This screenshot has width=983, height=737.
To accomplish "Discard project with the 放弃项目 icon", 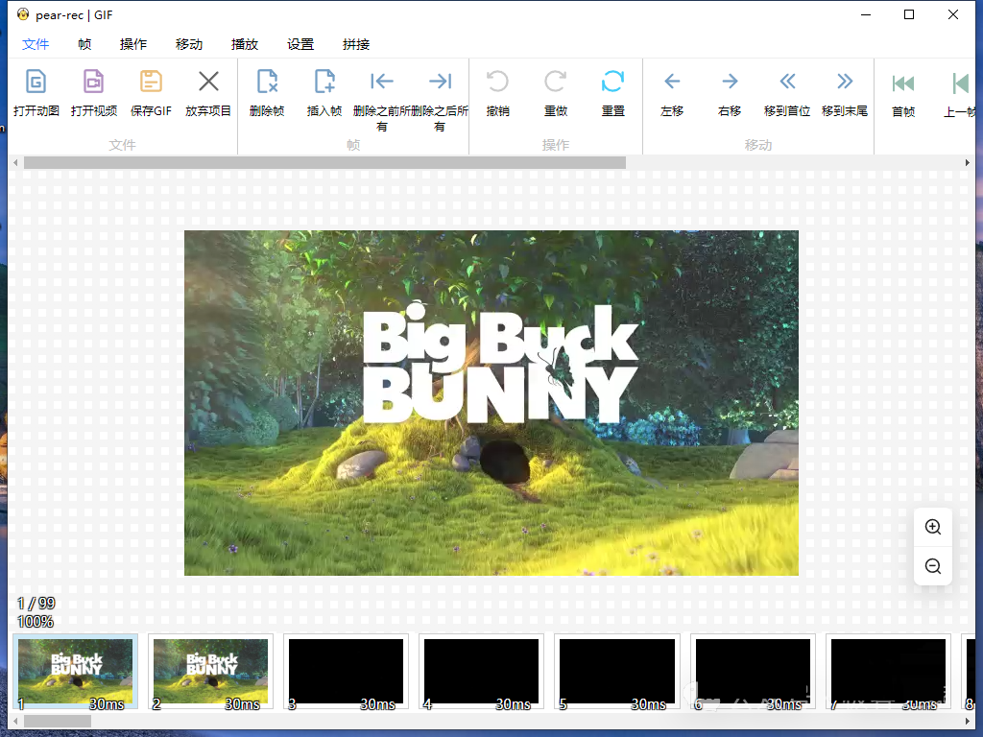I will (x=208, y=82).
